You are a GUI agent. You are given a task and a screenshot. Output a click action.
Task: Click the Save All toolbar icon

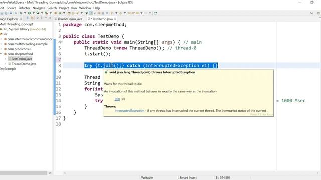tap(6, 13)
